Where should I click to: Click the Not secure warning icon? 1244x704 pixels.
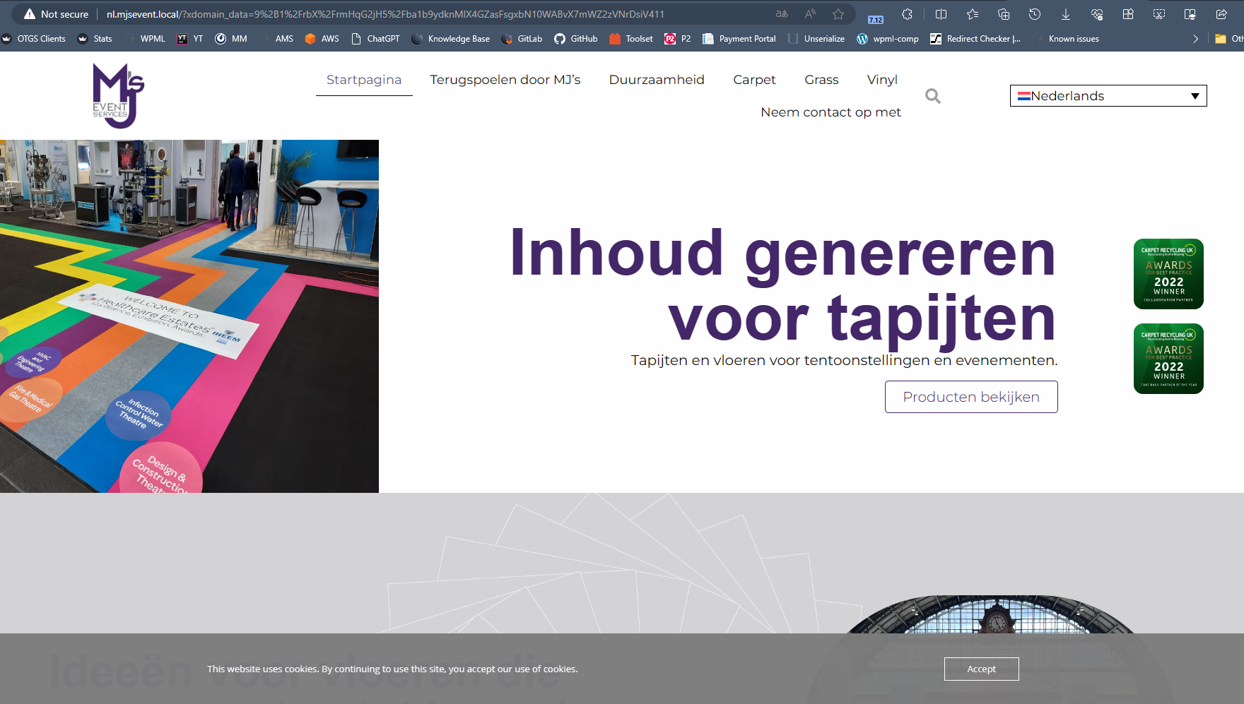tap(29, 14)
